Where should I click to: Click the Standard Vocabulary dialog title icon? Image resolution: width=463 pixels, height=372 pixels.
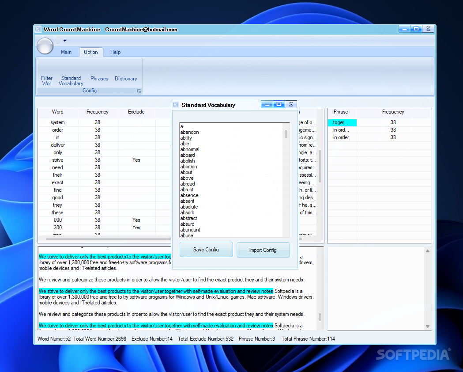coord(176,105)
